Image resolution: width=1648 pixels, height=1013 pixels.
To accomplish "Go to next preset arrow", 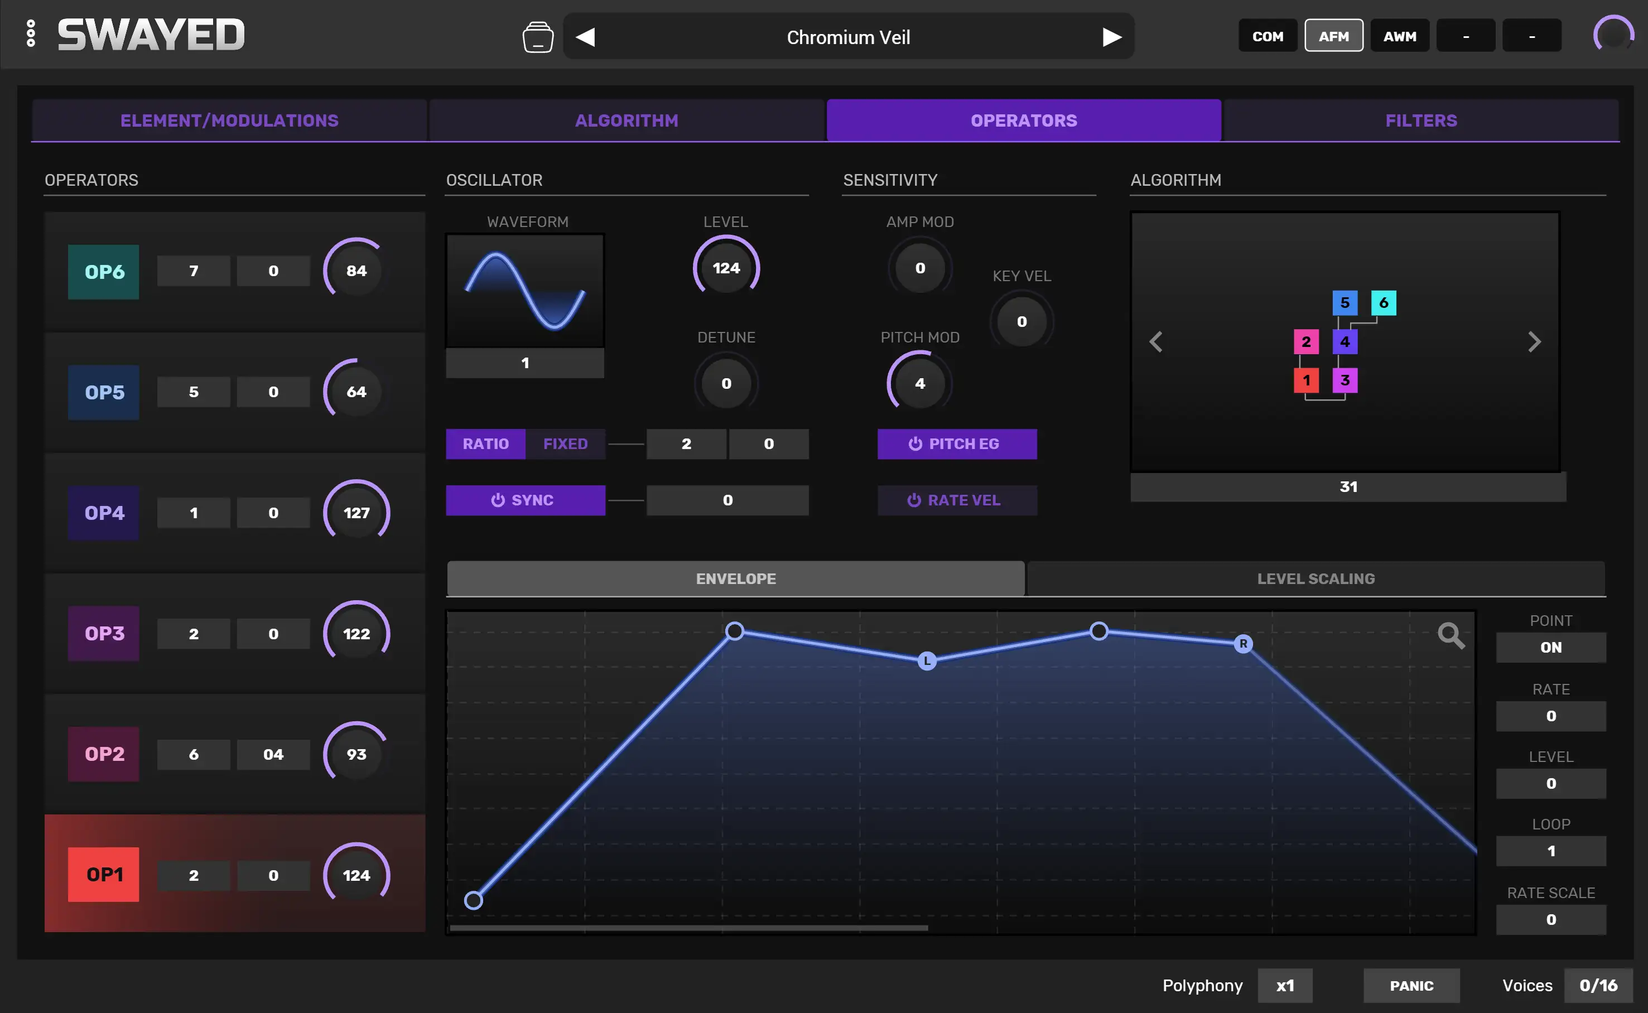I will 1111,37.
